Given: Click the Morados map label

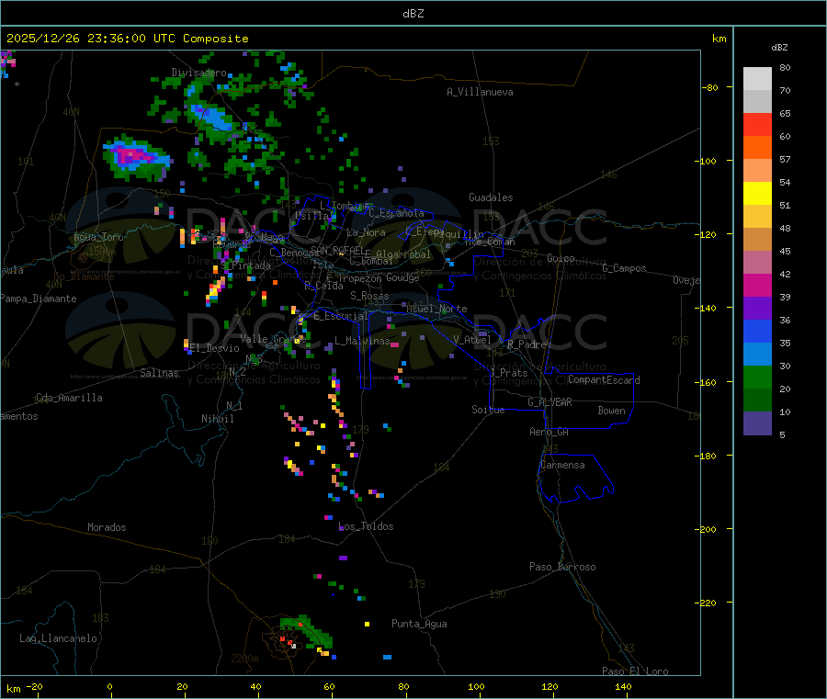Looking at the screenshot, I should click(107, 527).
